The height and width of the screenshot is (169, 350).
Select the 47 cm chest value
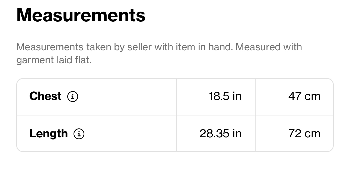point(304,96)
